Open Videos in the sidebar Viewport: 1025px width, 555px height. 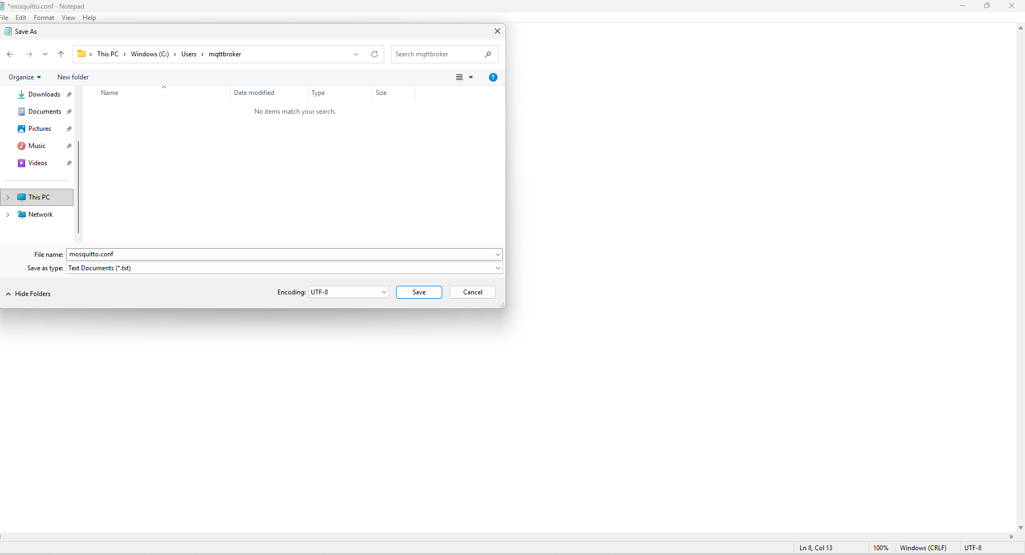click(x=38, y=163)
